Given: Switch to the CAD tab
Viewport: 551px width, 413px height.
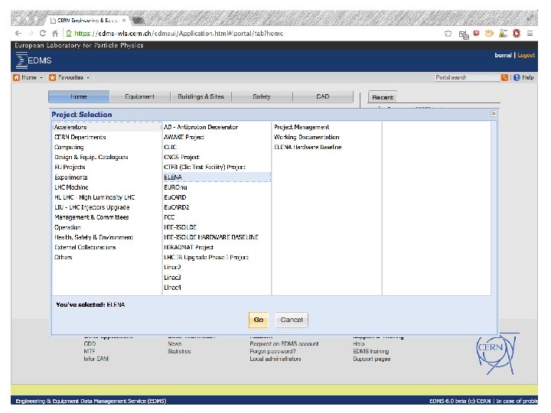Looking at the screenshot, I should (x=323, y=96).
